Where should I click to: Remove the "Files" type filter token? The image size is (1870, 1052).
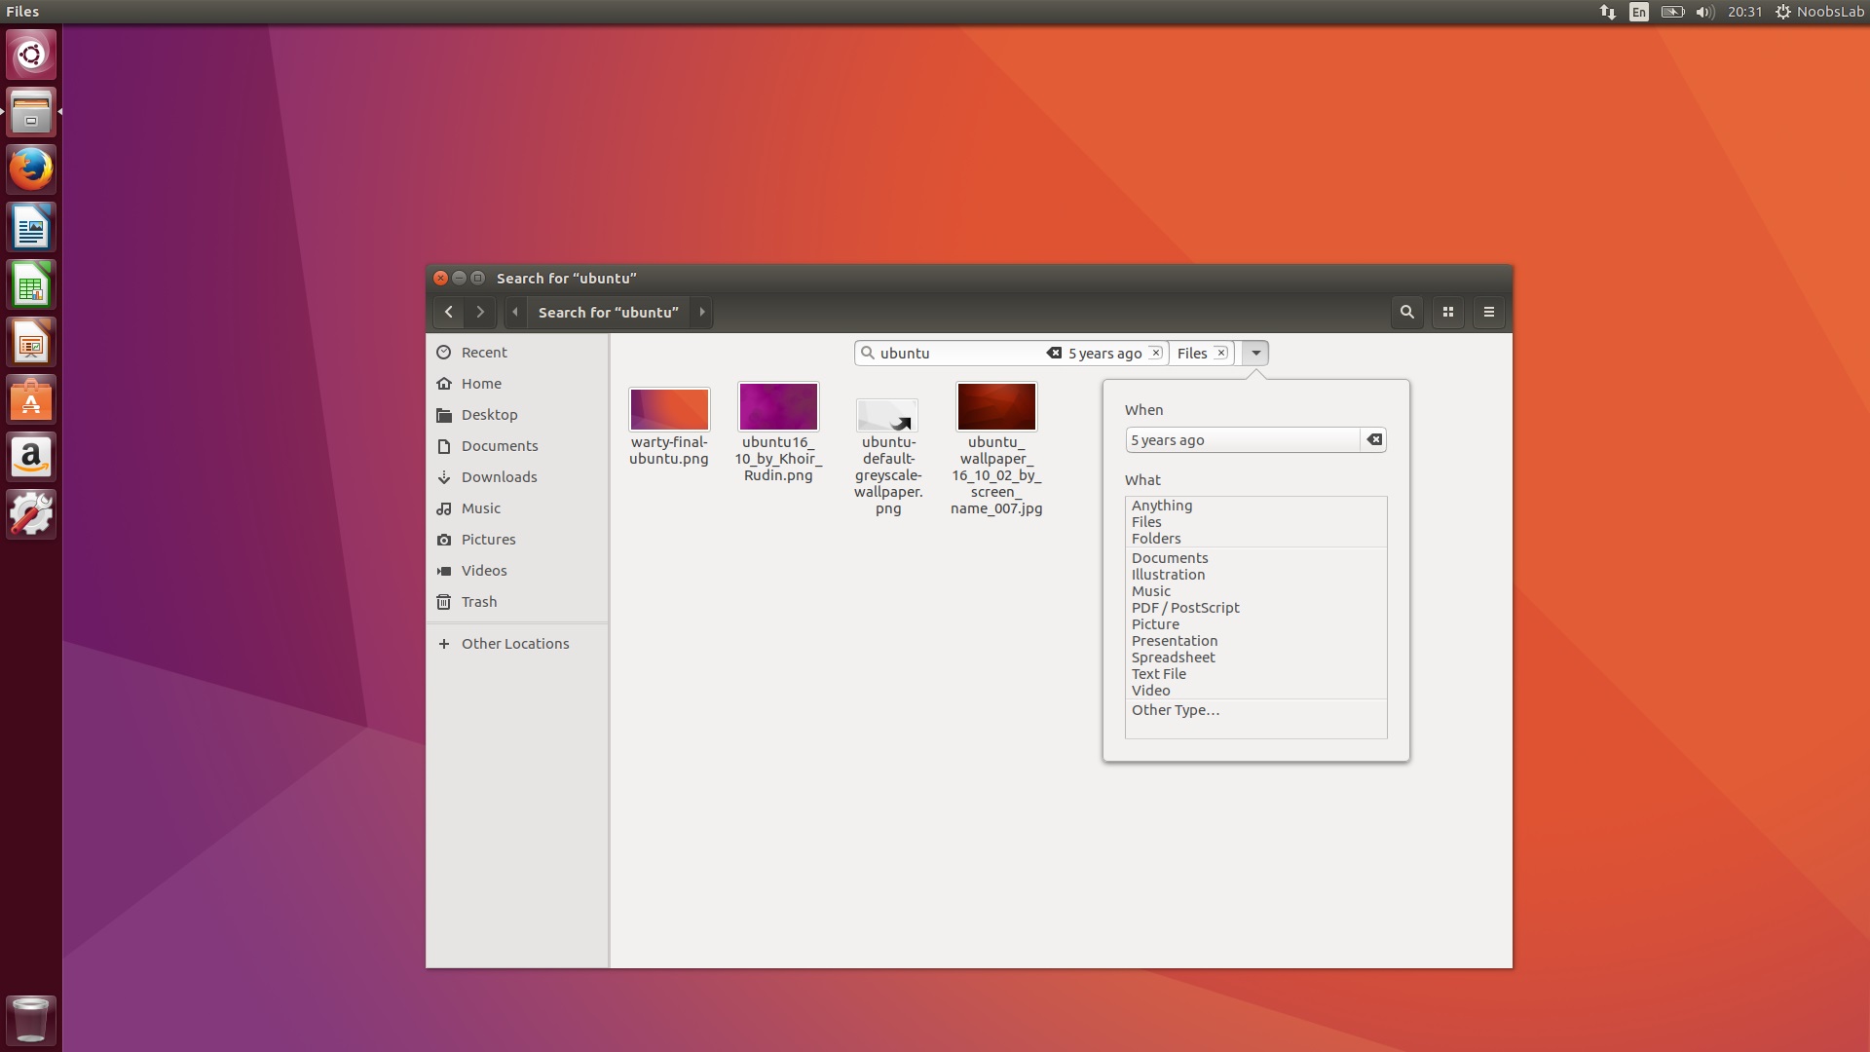1221,353
